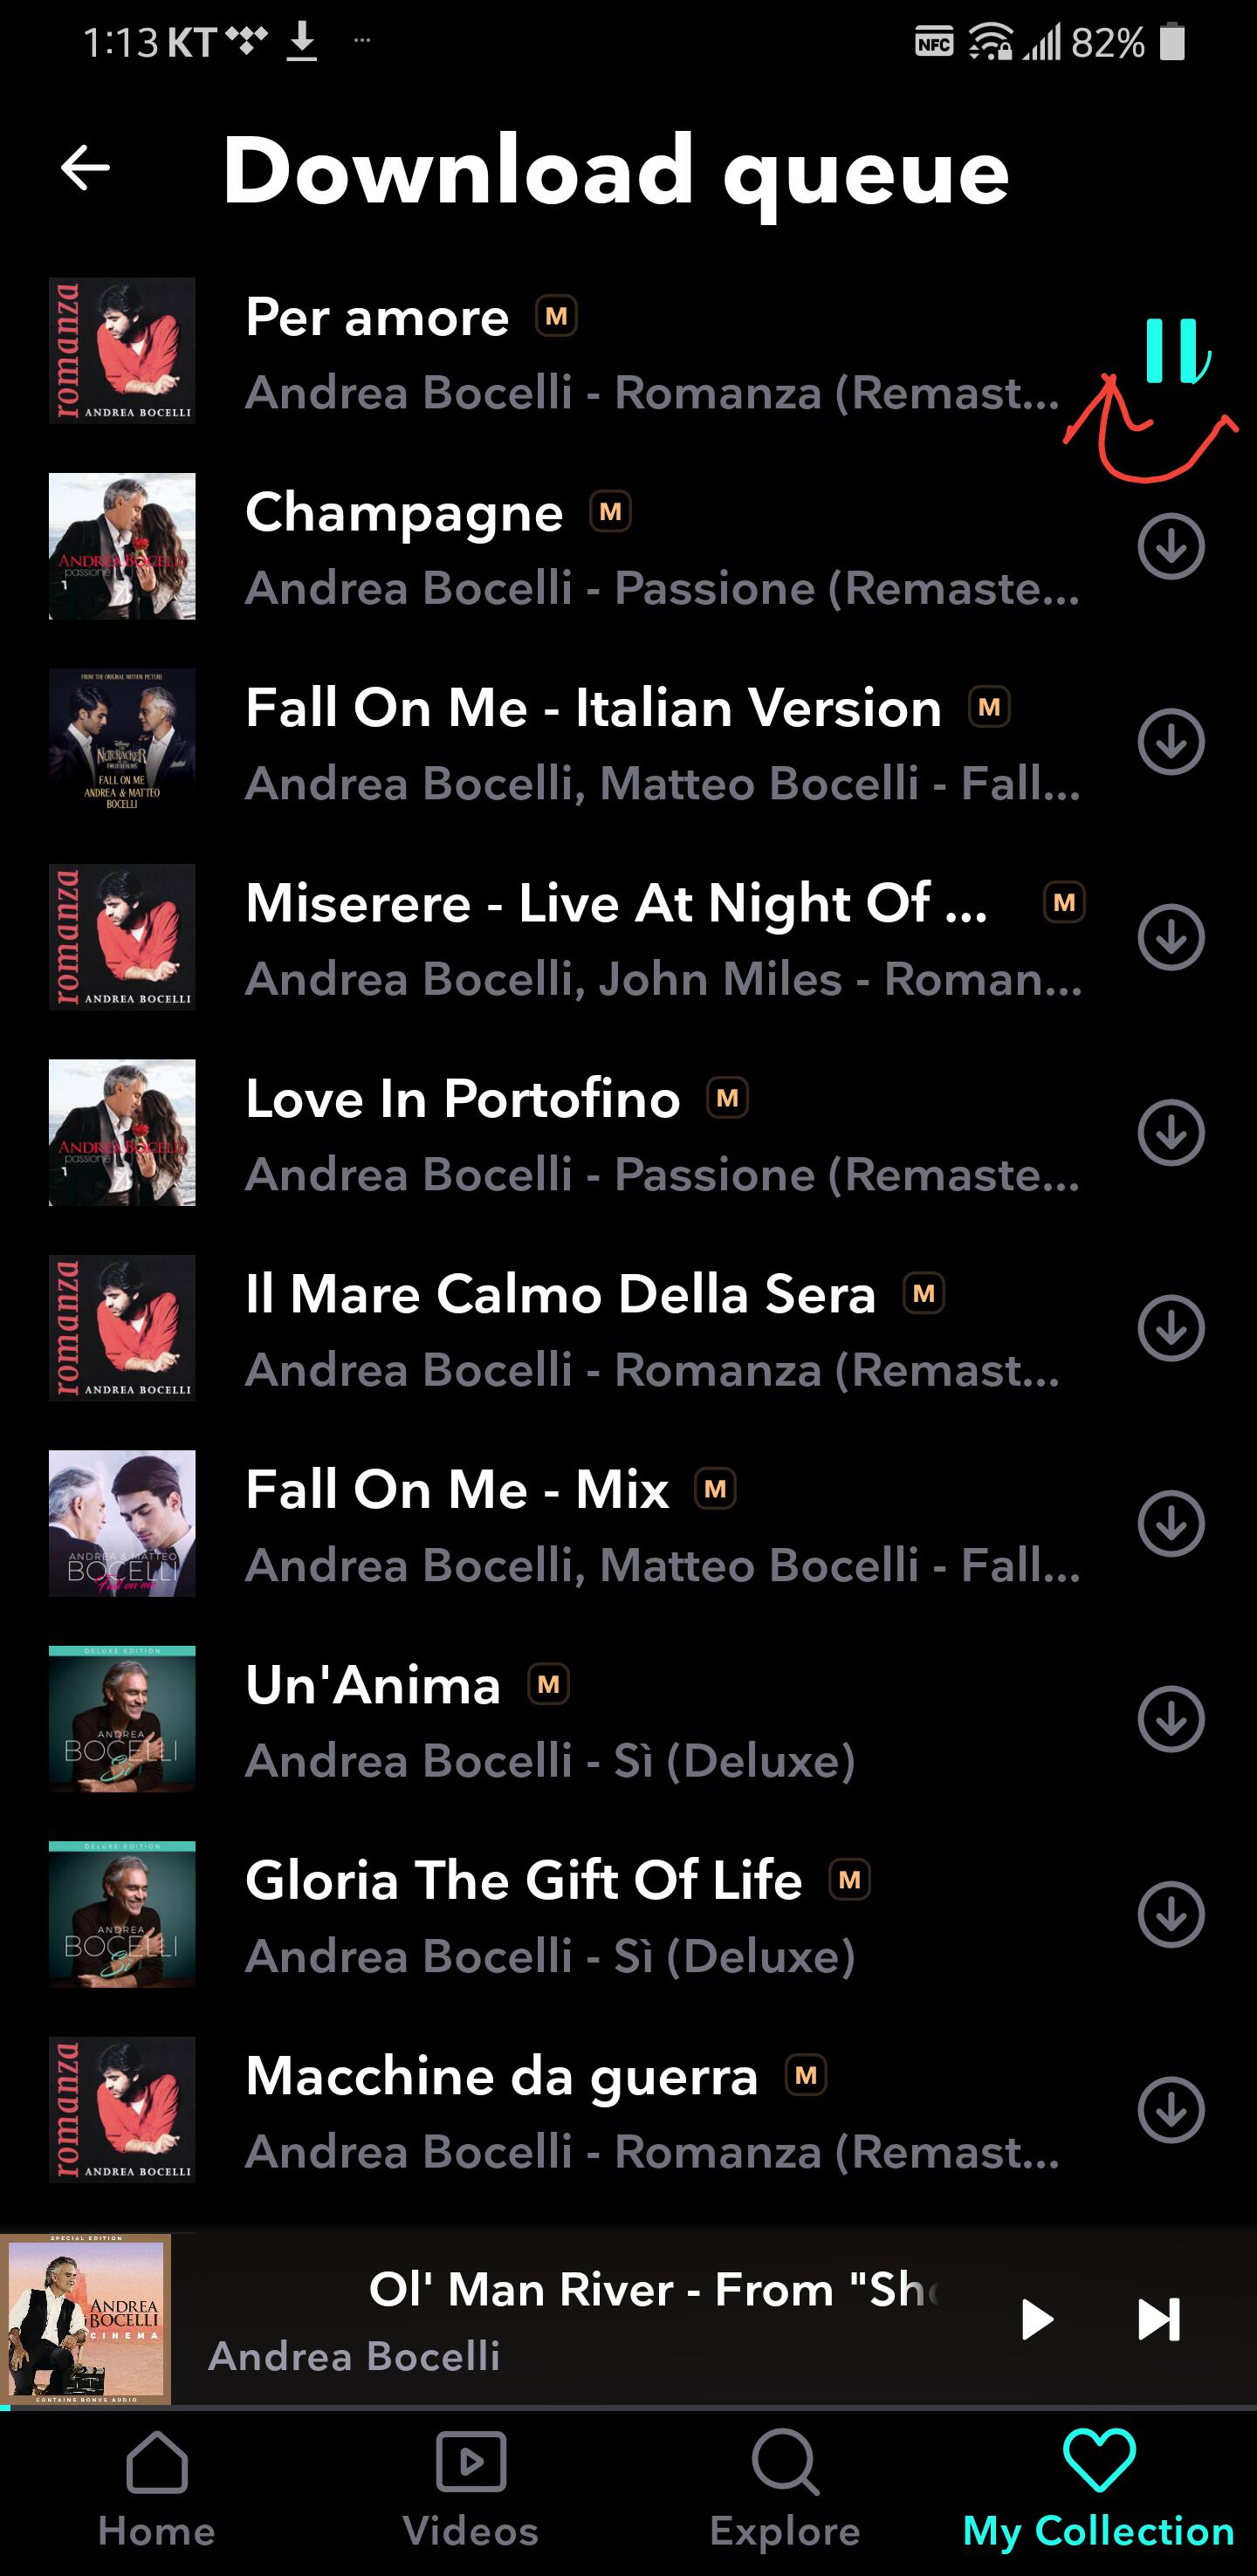Tap download icon for Fall On Me Italian Version

[x=1170, y=742]
